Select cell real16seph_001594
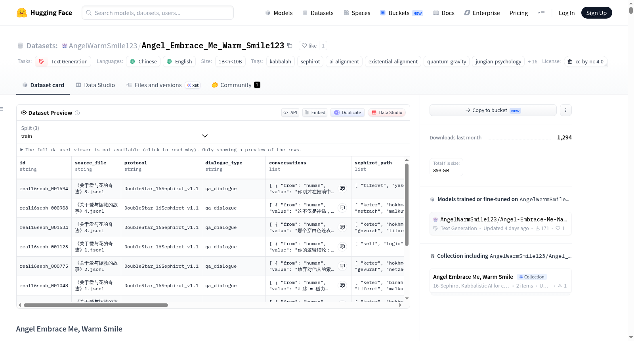 tap(44, 189)
